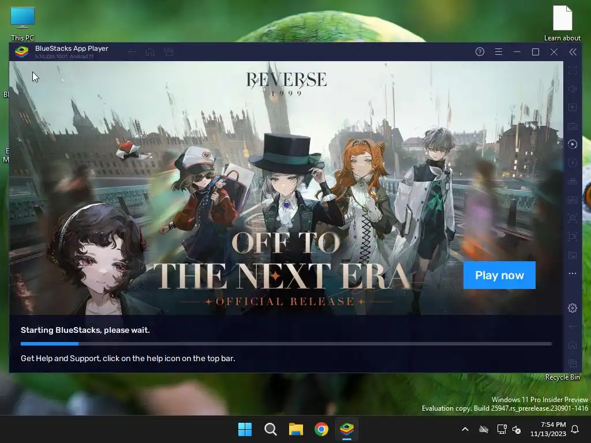
Task: Expand the system tray hidden icons
Action: 465,429
